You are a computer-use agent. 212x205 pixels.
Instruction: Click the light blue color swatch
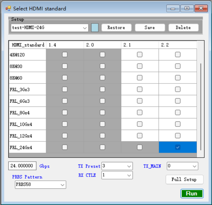point(95,27)
